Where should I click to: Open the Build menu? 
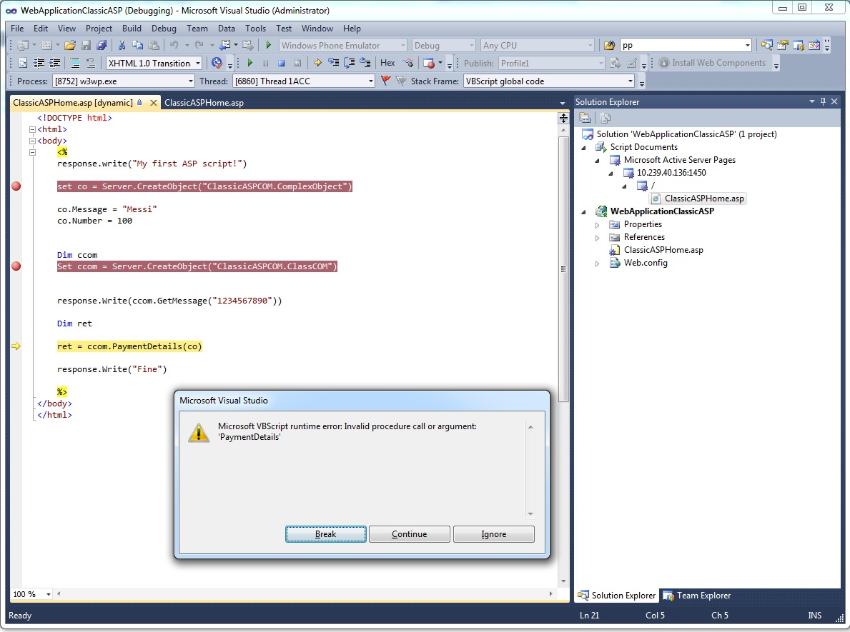click(132, 28)
